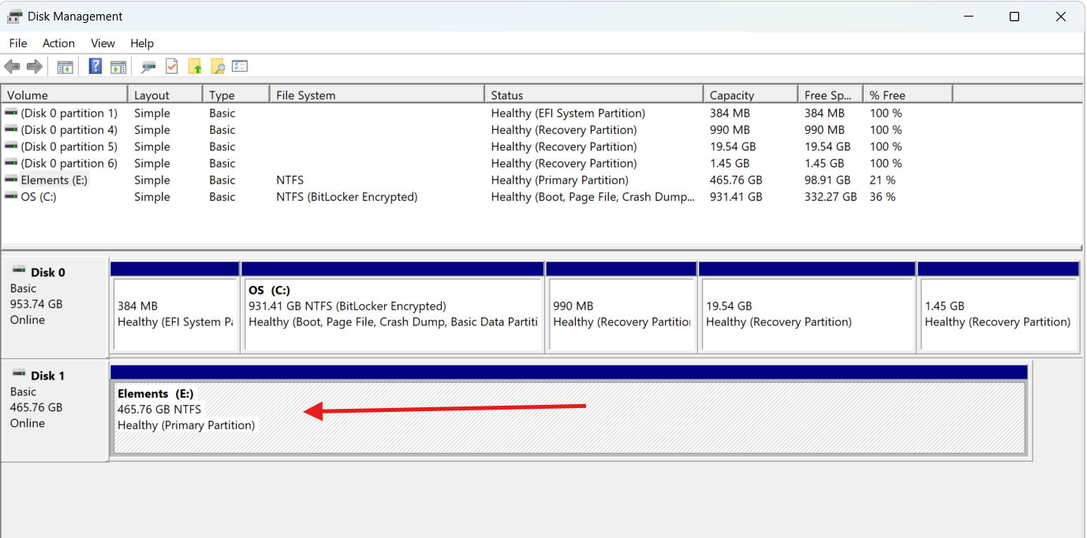The height and width of the screenshot is (538, 1087).
Task: Open the Action menu
Action: point(58,43)
